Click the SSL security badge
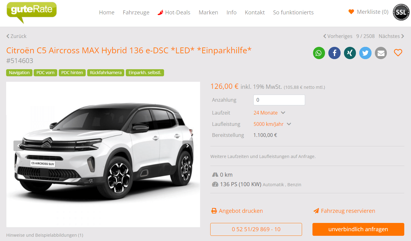 click(x=401, y=13)
